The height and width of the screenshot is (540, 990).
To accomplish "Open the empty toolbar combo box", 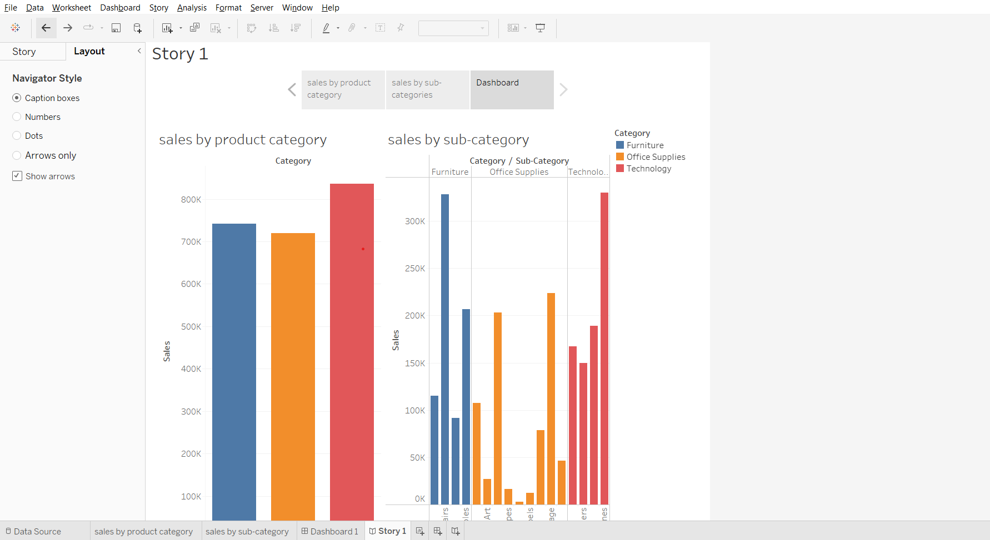I will click(x=453, y=28).
